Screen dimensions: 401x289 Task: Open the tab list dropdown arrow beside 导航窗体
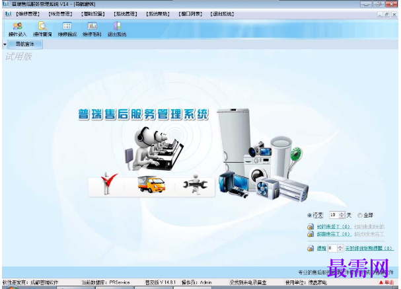[x=5, y=44]
